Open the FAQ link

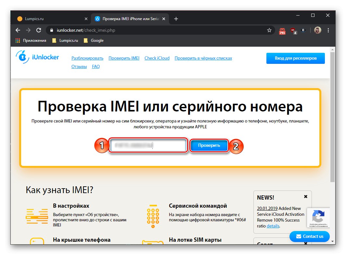tap(96, 66)
